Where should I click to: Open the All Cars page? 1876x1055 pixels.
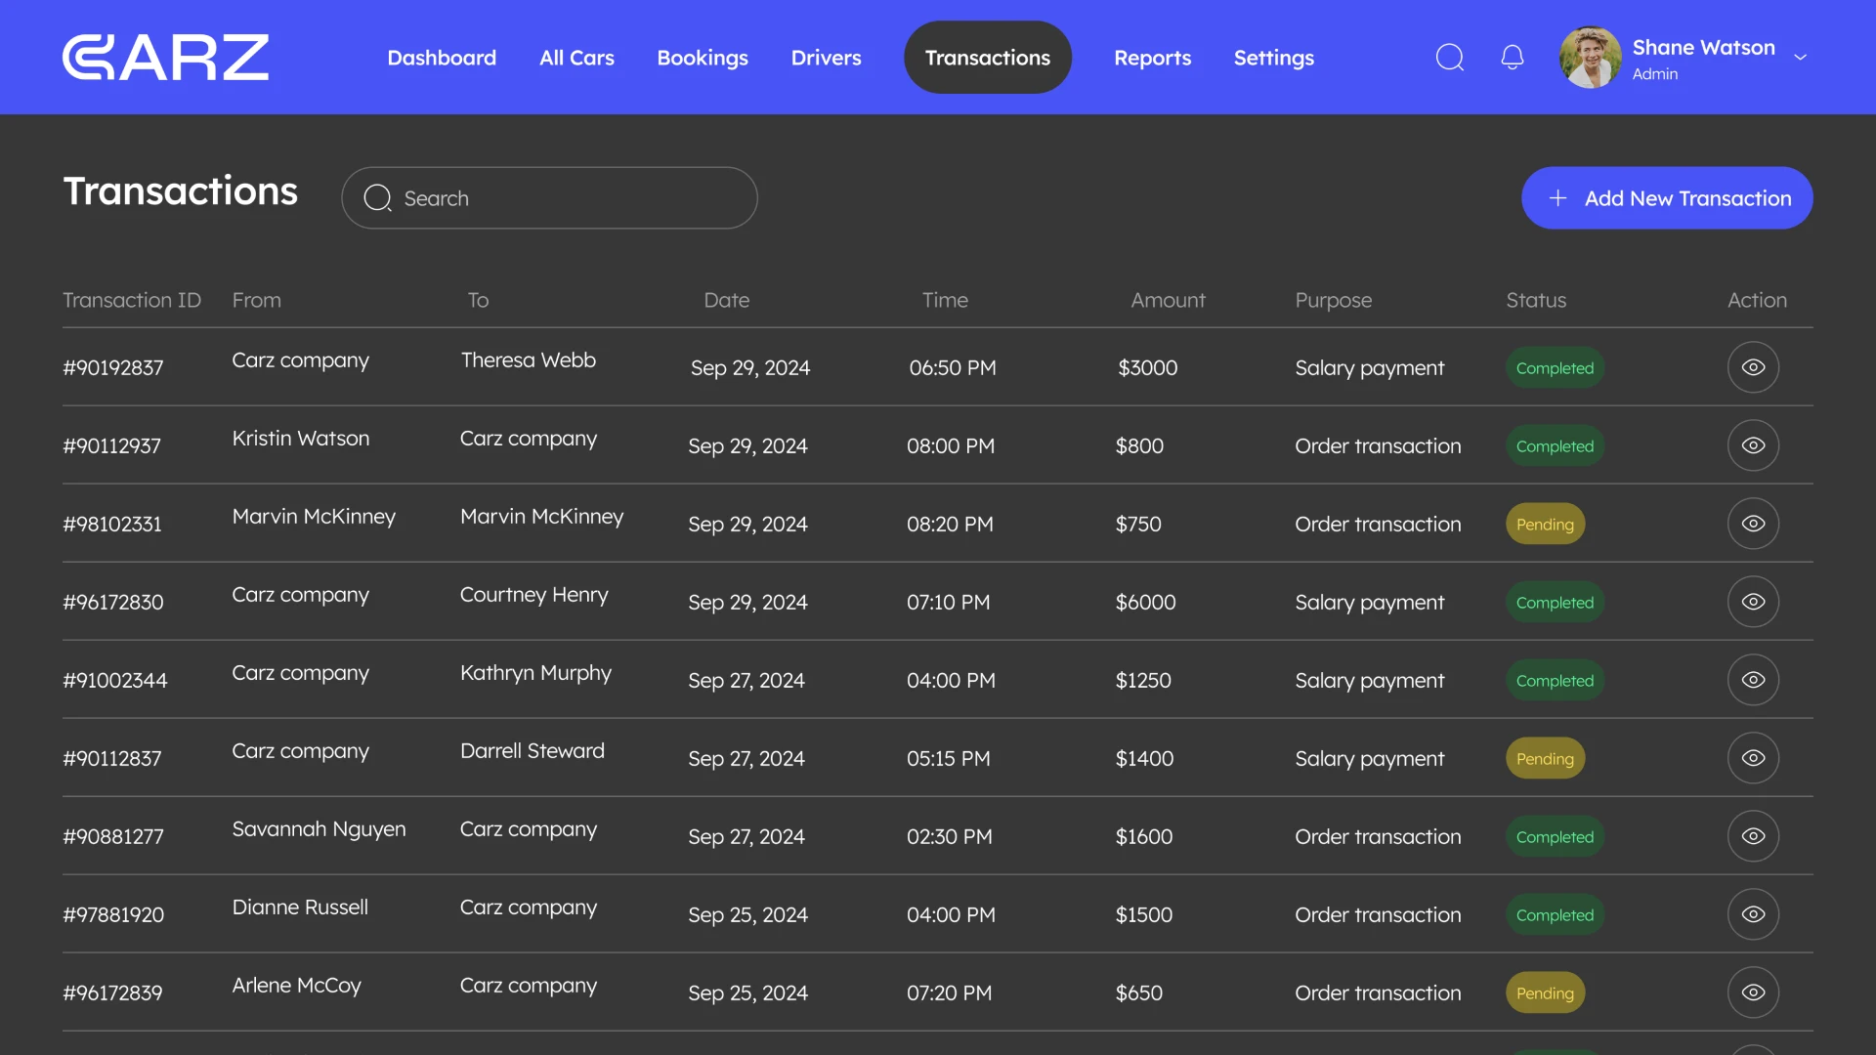coord(576,58)
